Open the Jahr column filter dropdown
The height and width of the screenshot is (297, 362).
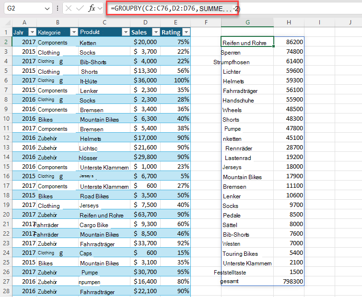(x=32, y=32)
